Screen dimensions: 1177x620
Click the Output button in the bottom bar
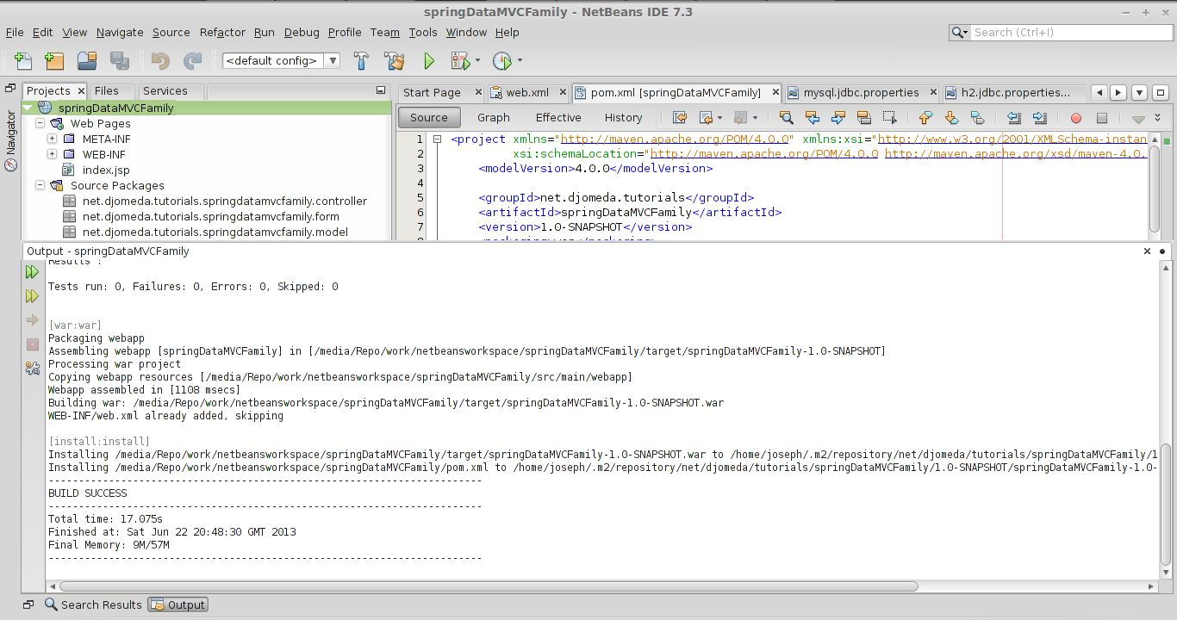pyautogui.click(x=178, y=604)
